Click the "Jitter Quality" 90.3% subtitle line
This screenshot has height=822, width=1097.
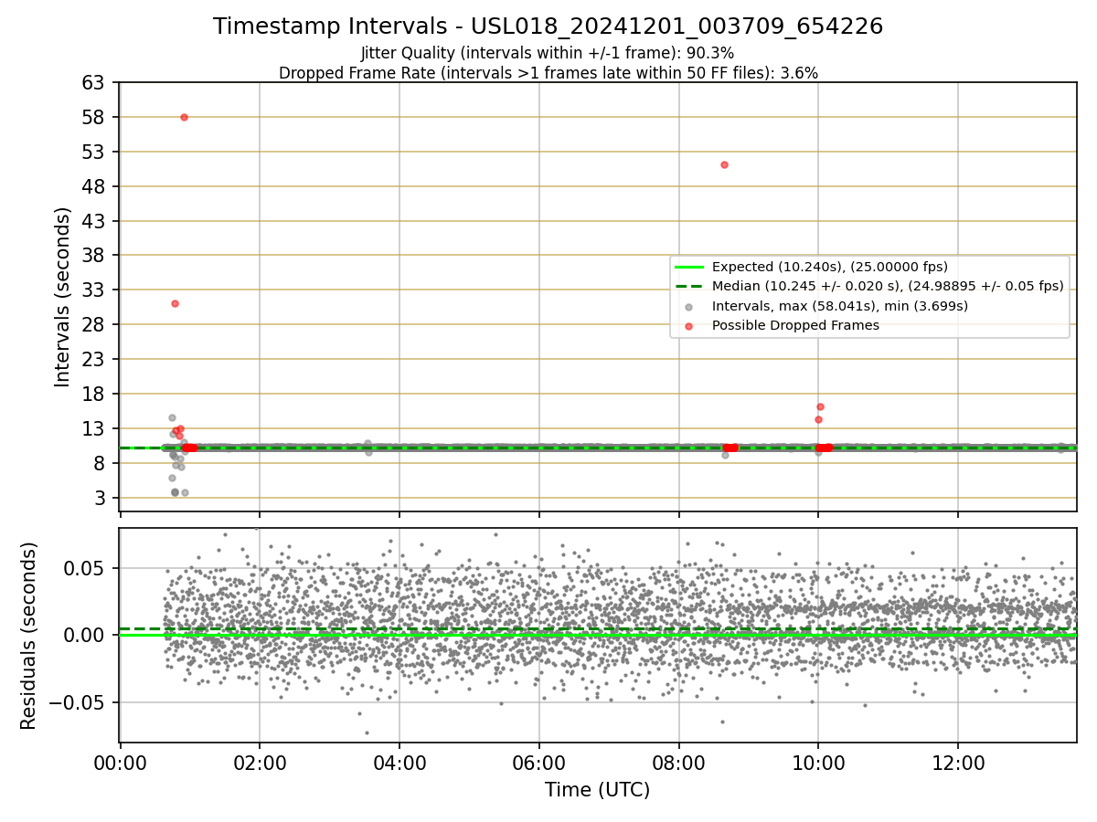point(548,53)
